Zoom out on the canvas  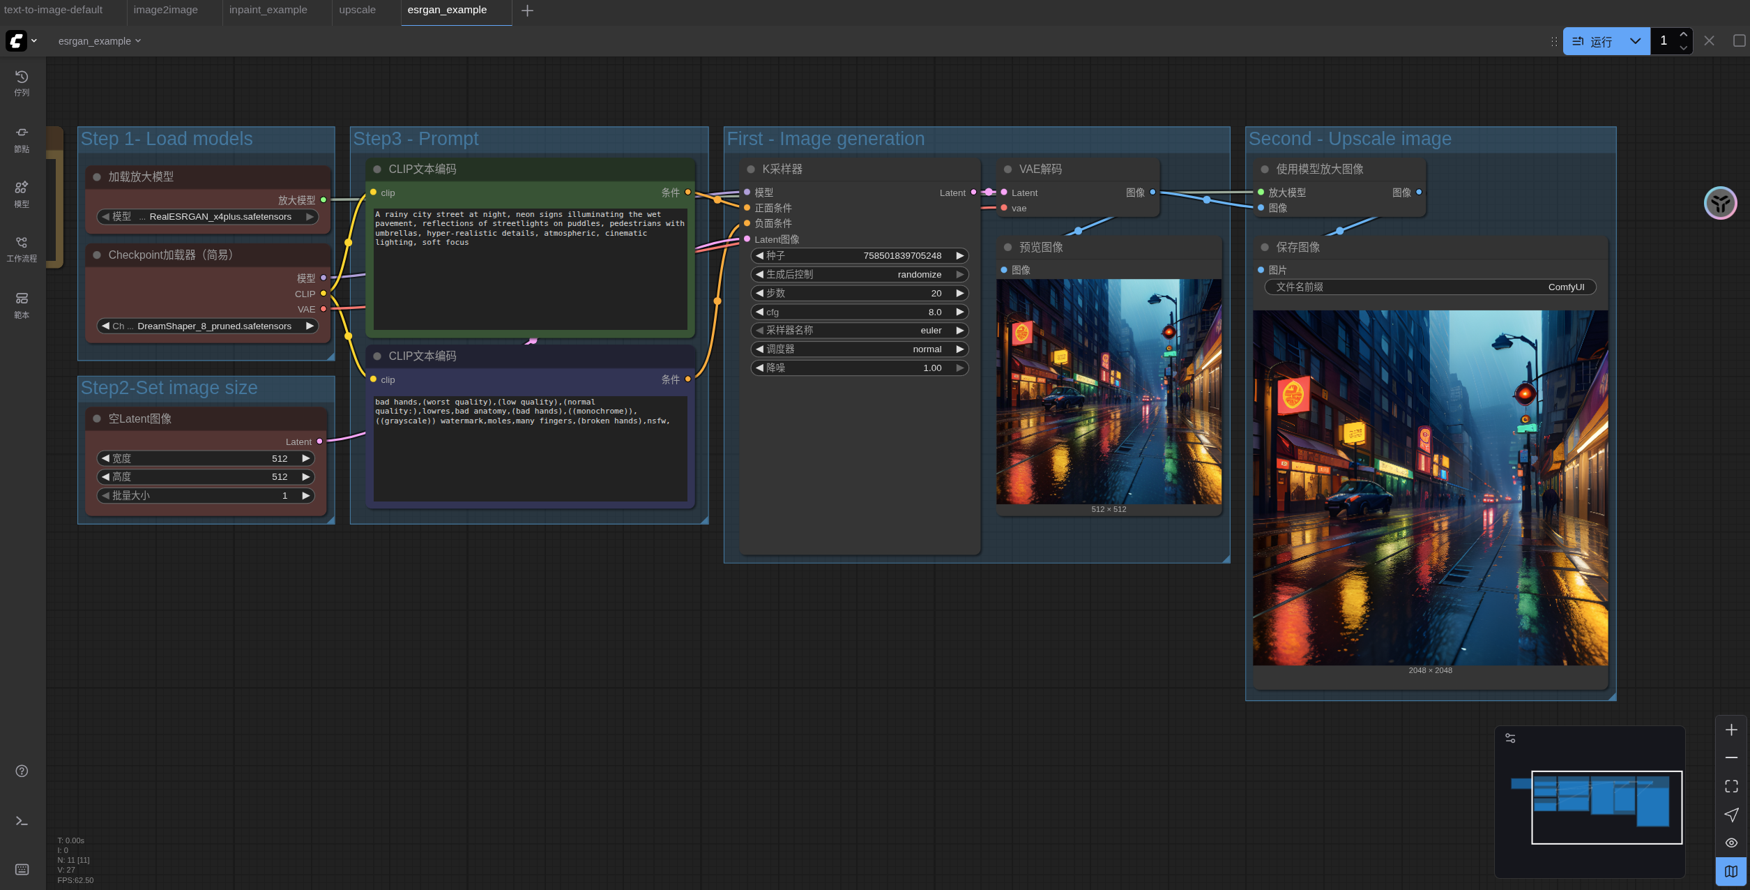coord(1731,757)
